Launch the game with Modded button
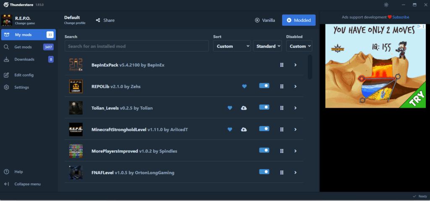Viewport: 430px width, 201px height. tap(299, 20)
